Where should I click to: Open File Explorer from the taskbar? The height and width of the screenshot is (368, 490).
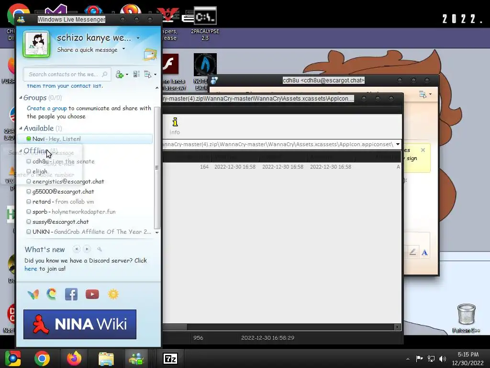pos(106,358)
